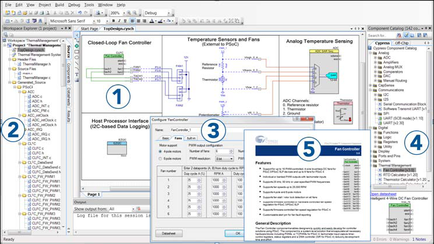Click the clear output icon in Output panel
This screenshot has width=434, height=244.
point(139,209)
